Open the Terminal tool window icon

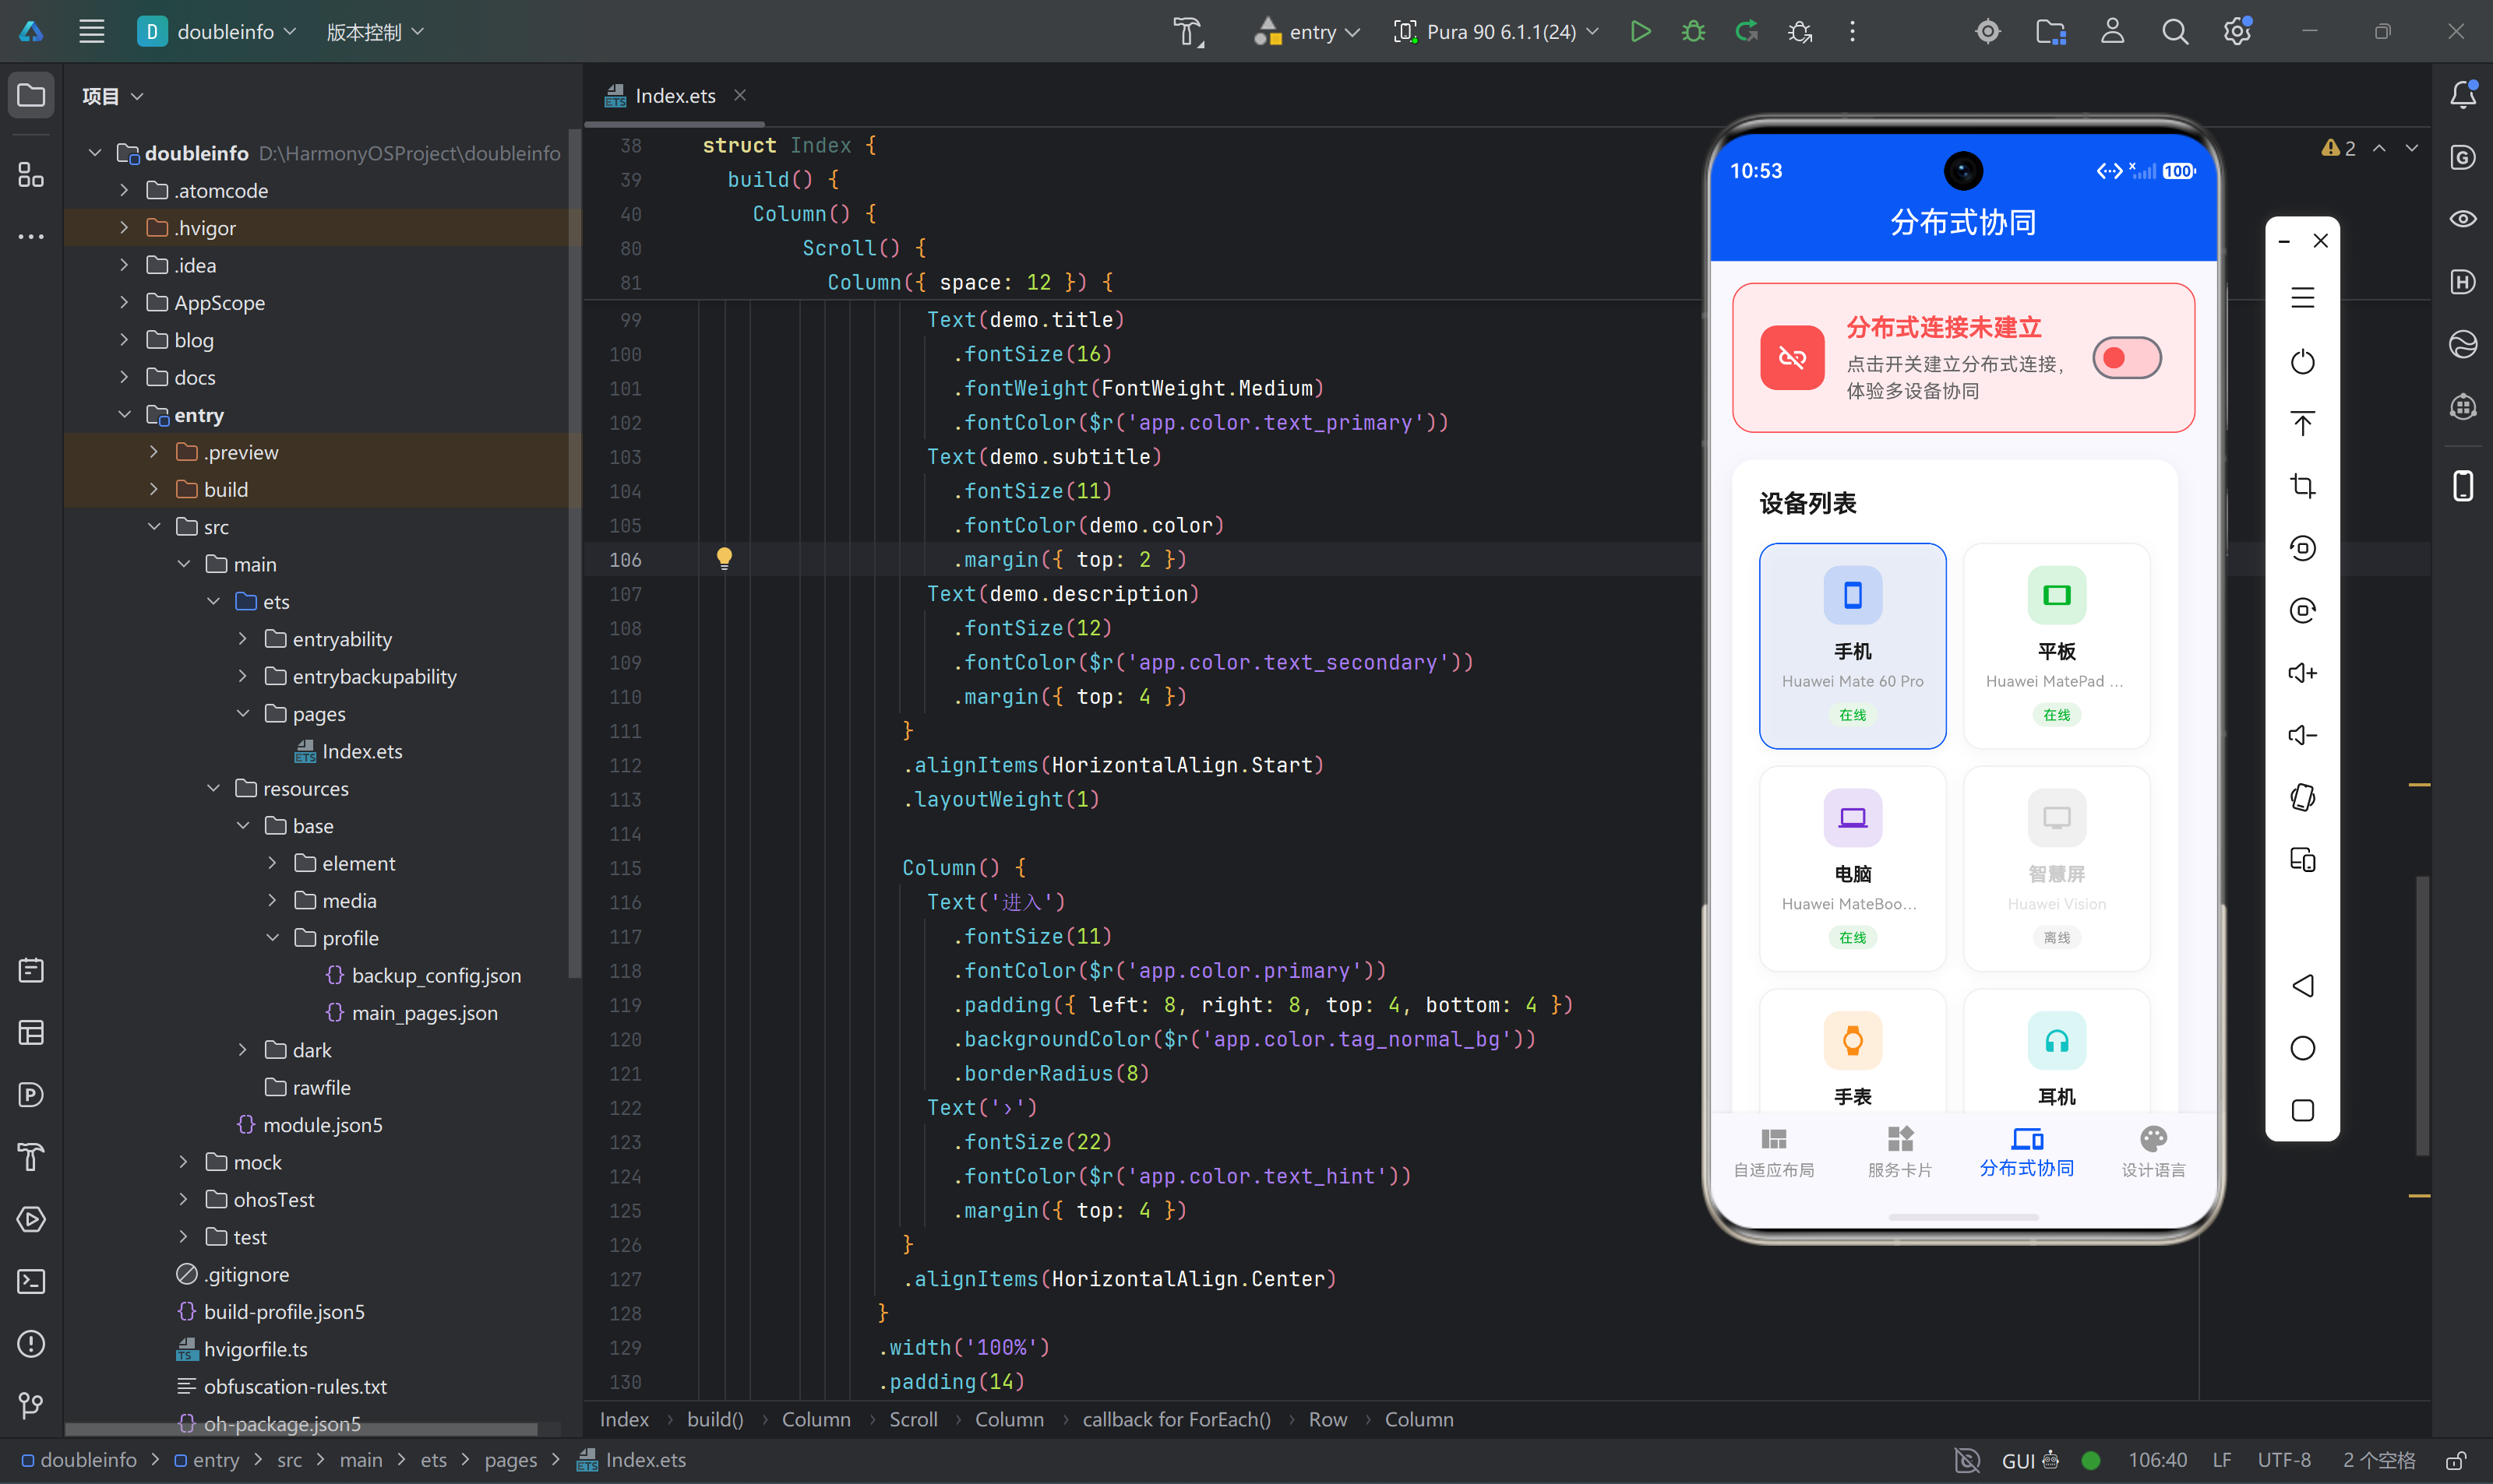31,1281
